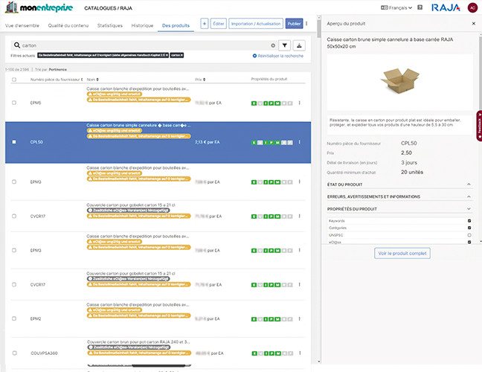Click the plus add product button

(x=205, y=24)
